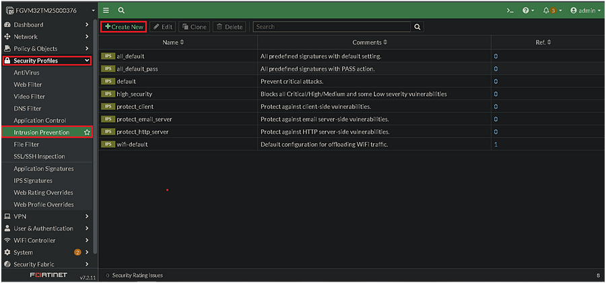Open the Web Profile Overrides page
Viewport: 606px width, 283px height.
tap(44, 204)
